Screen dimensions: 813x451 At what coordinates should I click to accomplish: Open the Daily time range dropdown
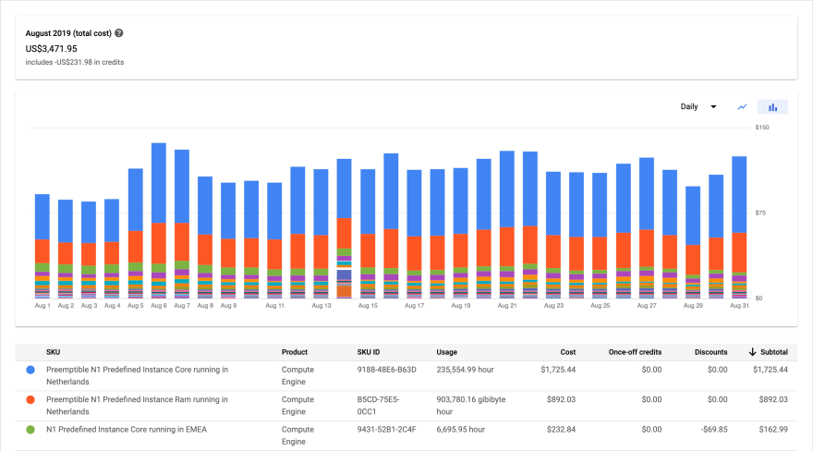click(698, 107)
